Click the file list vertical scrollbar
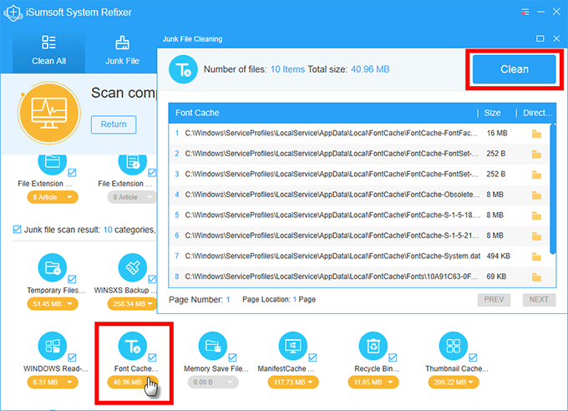Viewport: 568px width, 411px height. pos(552,189)
